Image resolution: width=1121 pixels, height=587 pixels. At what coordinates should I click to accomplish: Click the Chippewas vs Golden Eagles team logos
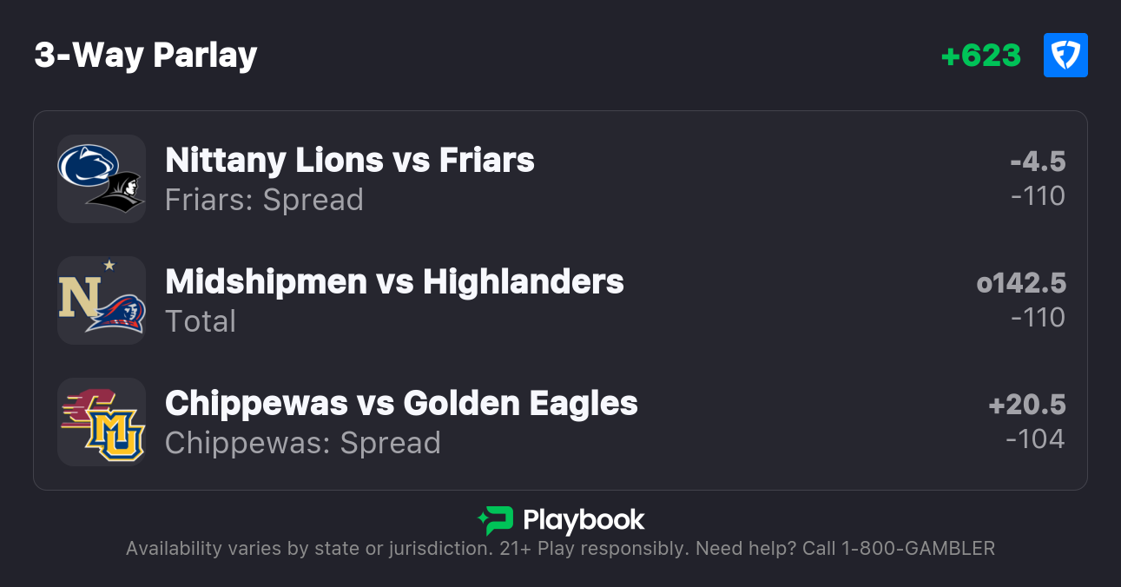pyautogui.click(x=102, y=422)
